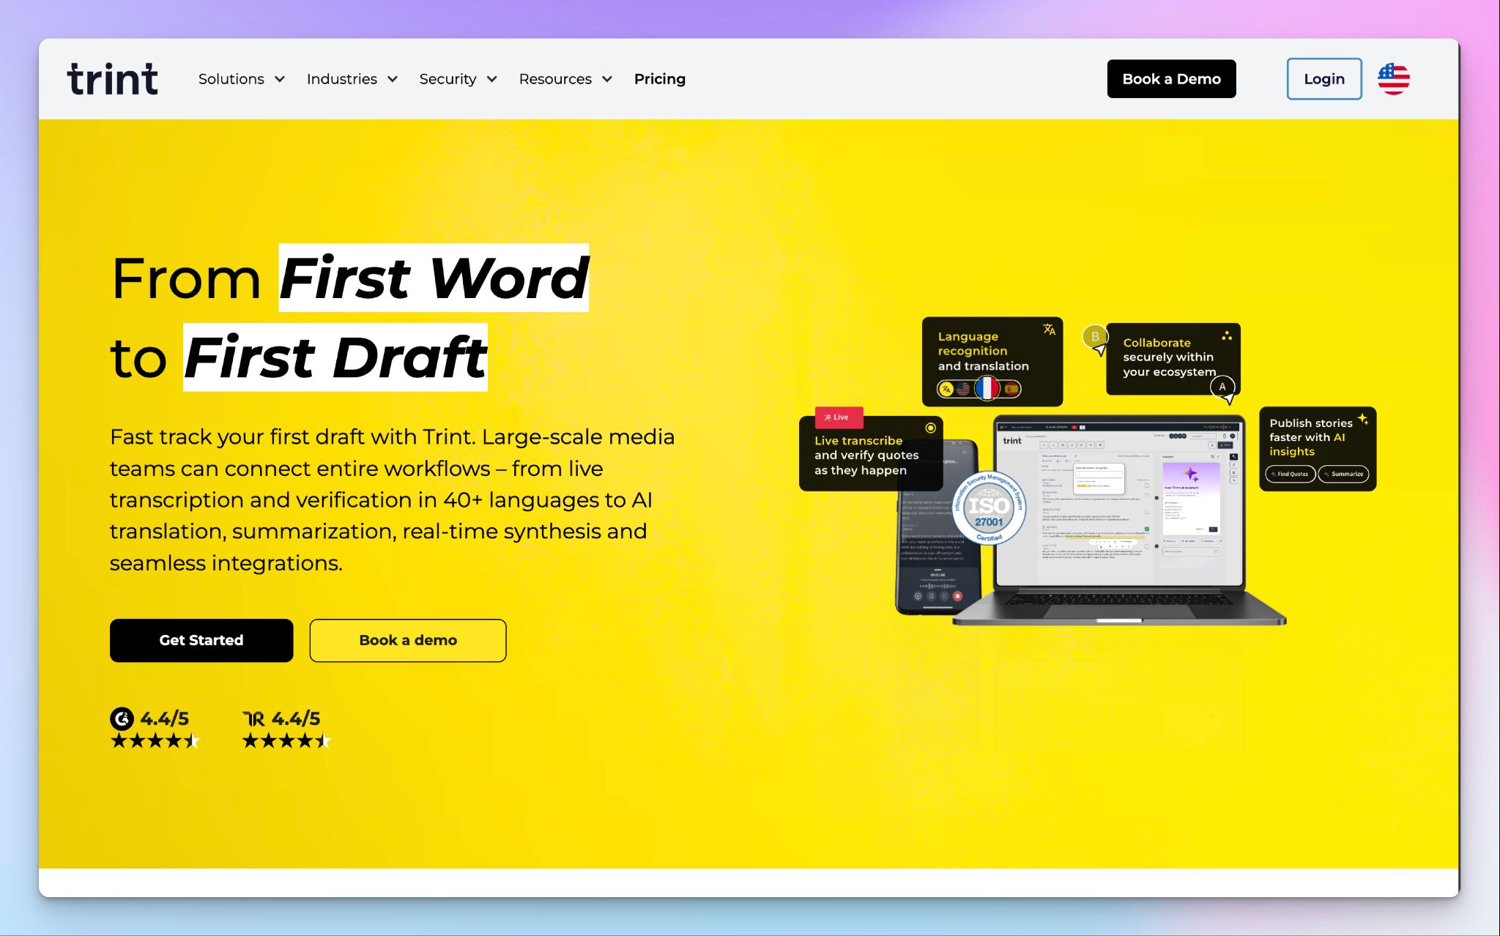Click the Login button
The height and width of the screenshot is (936, 1500).
[1324, 79]
